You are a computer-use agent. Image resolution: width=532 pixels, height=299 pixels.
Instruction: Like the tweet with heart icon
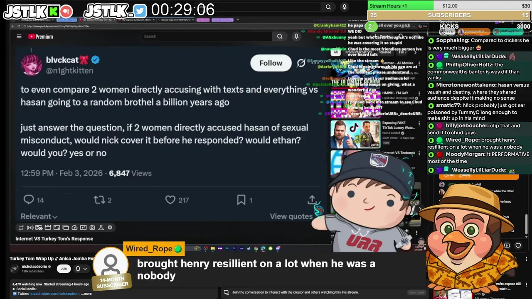point(170,200)
